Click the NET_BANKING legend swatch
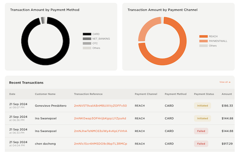 tap(87, 39)
